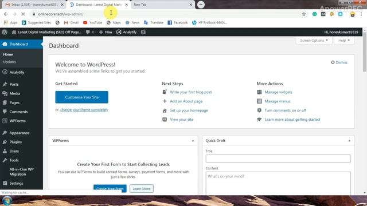This screenshot has width=367, height=206.
Task: Click the Appearance brush icon
Action: pyautogui.click(x=5, y=133)
